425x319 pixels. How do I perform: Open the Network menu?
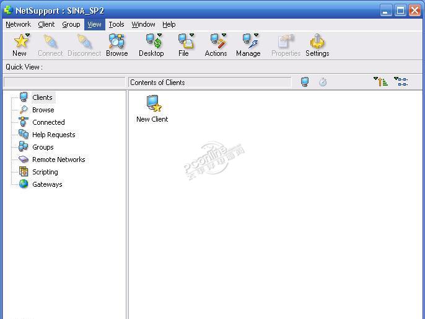(18, 24)
